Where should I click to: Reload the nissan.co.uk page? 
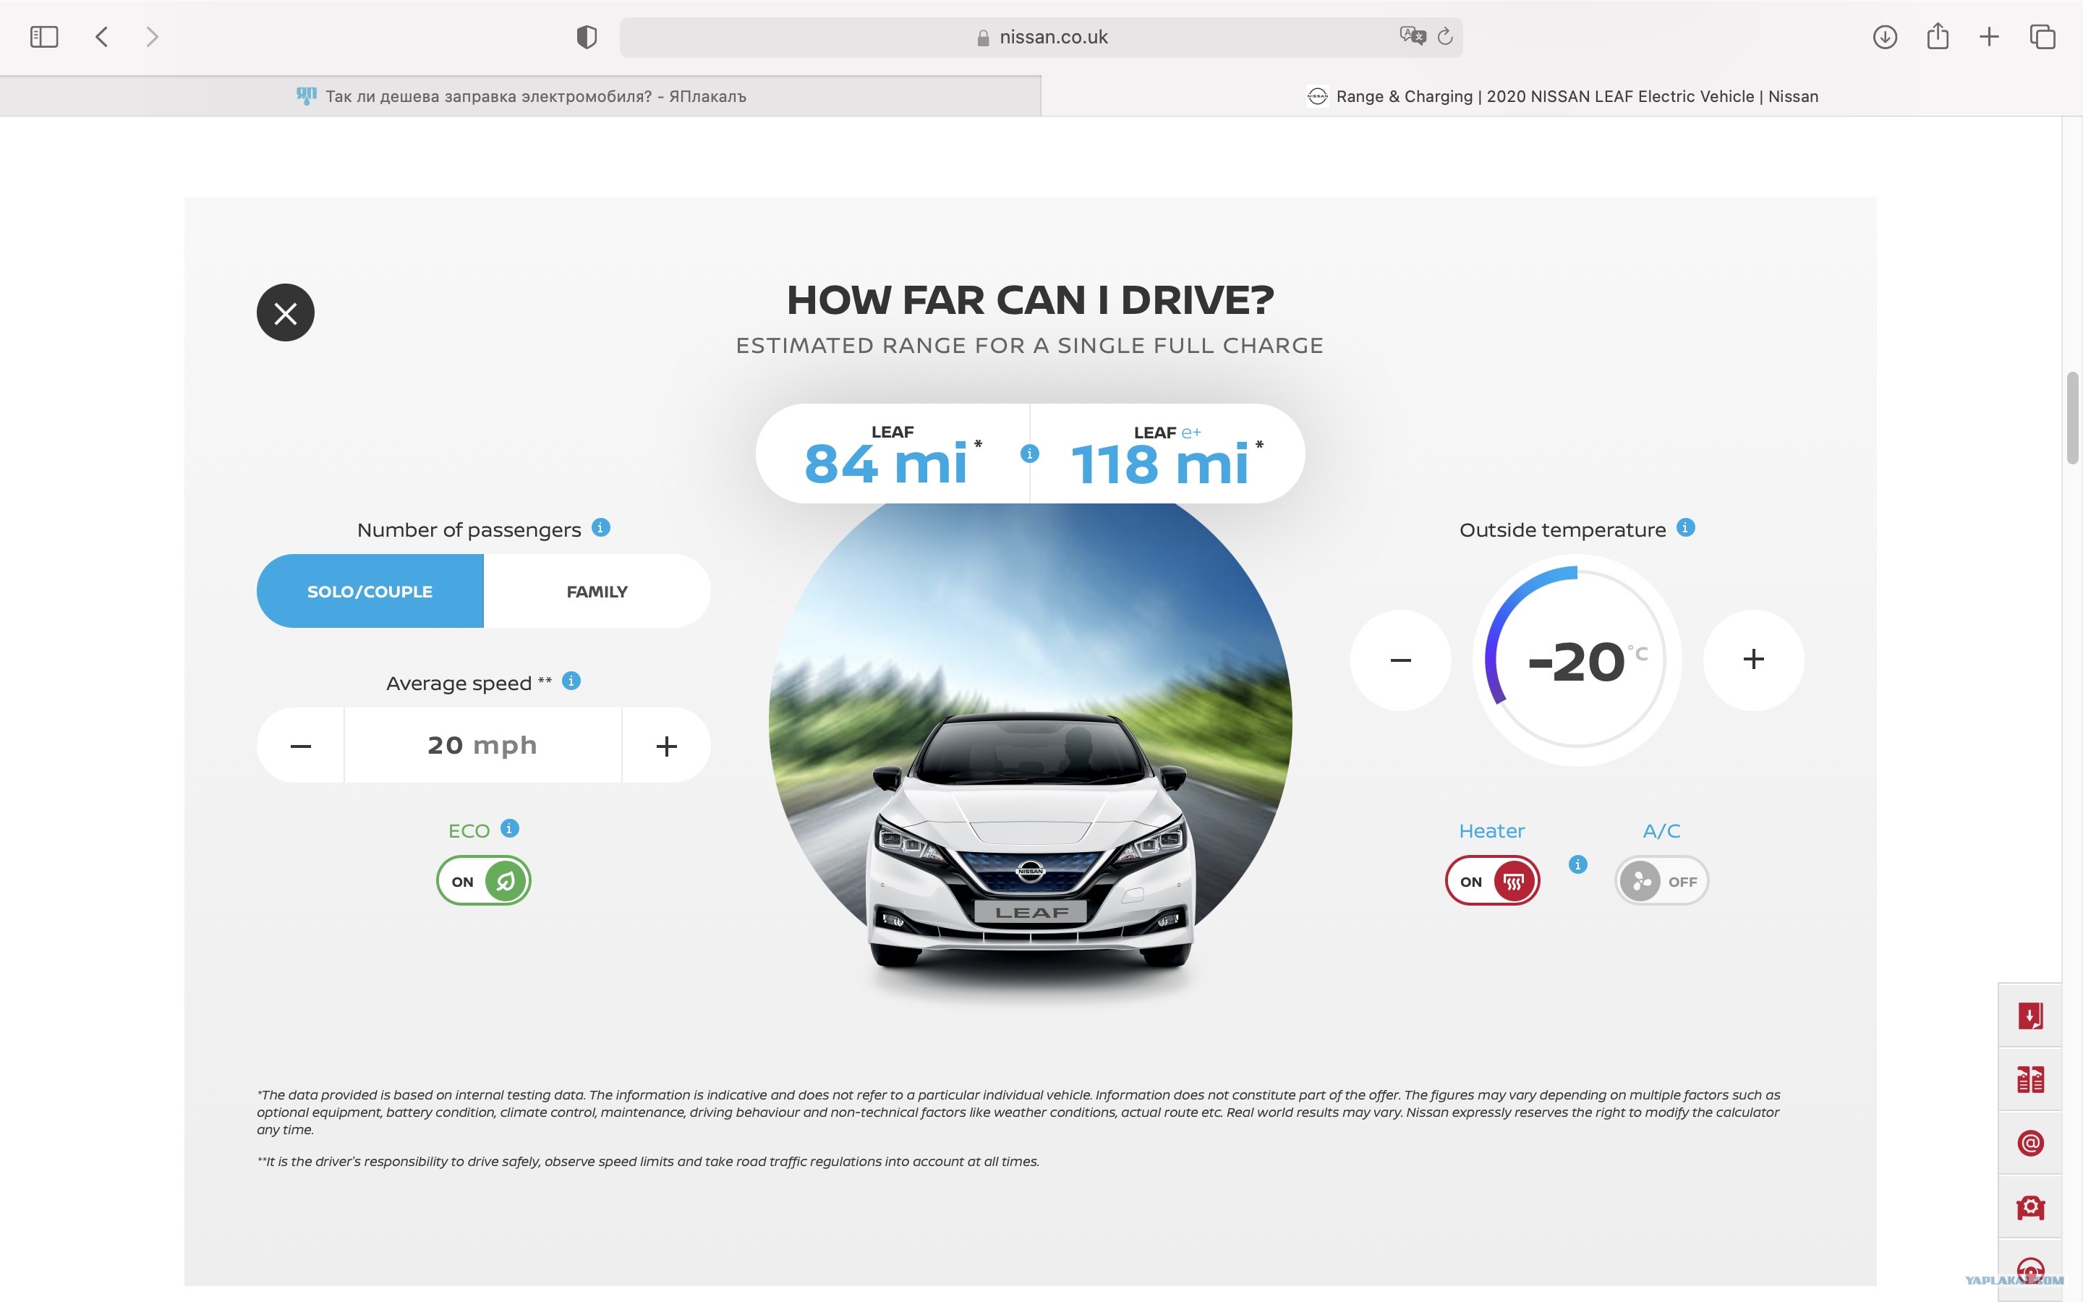(1445, 36)
